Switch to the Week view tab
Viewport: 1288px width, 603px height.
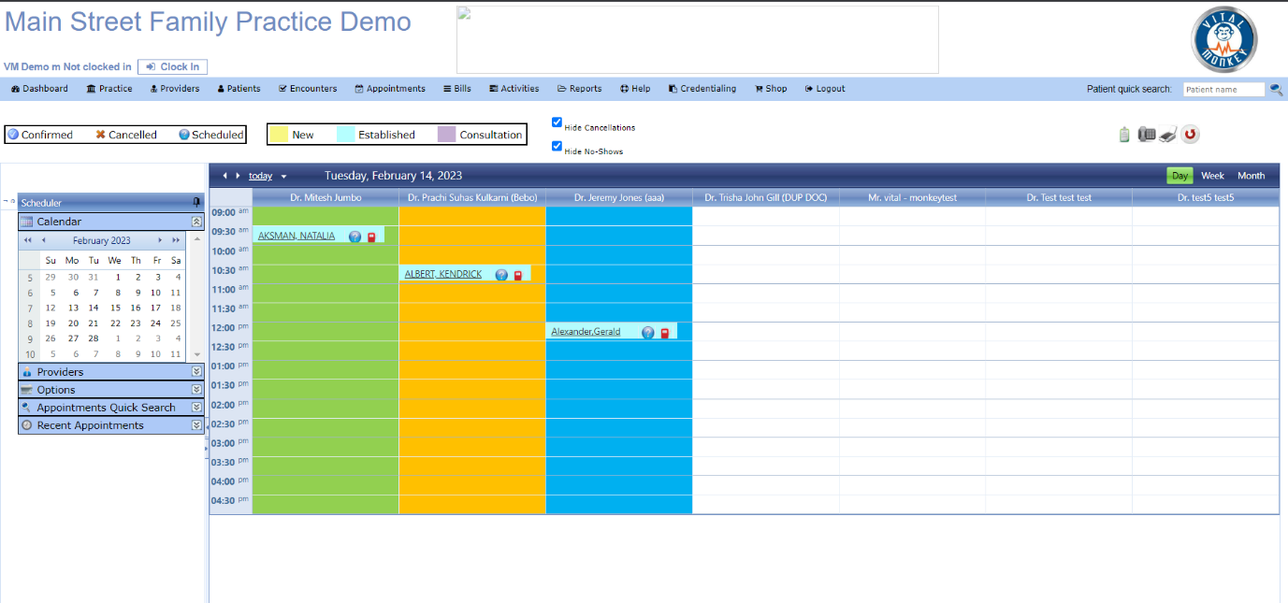pyautogui.click(x=1212, y=176)
